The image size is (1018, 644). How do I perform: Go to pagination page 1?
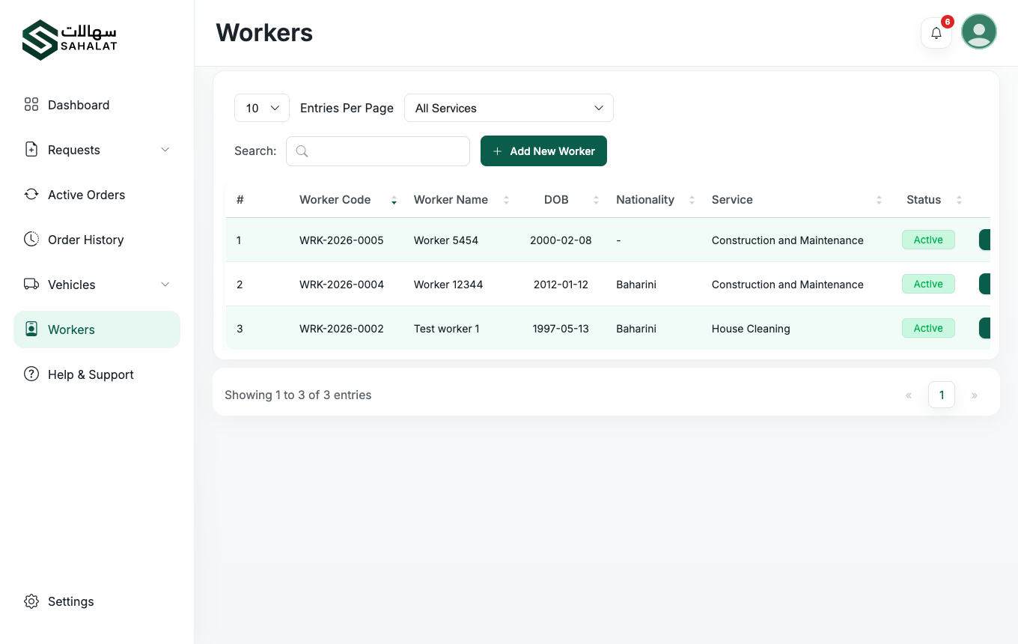[x=942, y=395]
